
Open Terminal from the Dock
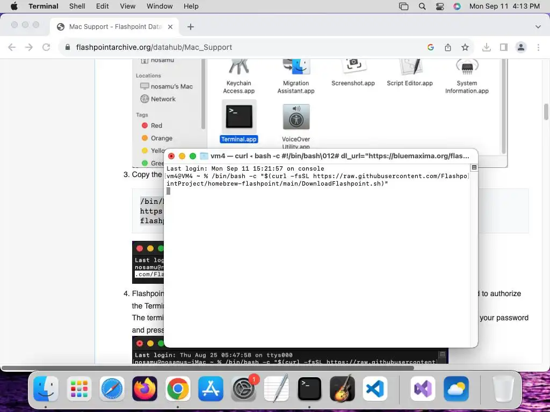[x=309, y=388]
